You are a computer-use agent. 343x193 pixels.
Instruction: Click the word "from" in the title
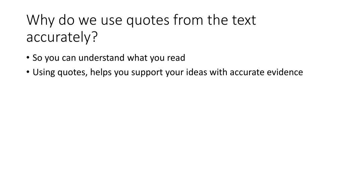pyautogui.click(x=188, y=20)
